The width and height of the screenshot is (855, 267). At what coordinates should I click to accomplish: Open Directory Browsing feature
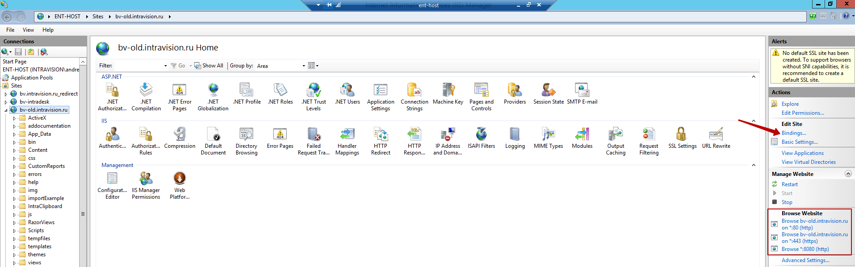tap(246, 141)
